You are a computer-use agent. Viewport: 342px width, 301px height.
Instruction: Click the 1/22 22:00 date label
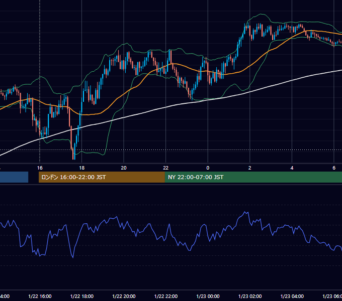tap(166, 296)
